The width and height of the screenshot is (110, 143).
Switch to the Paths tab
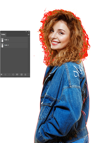click(3, 35)
